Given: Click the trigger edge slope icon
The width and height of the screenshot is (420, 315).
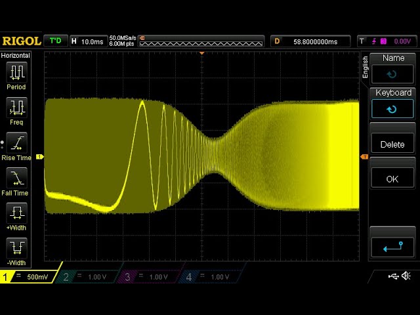Looking at the screenshot, I should (374, 41).
